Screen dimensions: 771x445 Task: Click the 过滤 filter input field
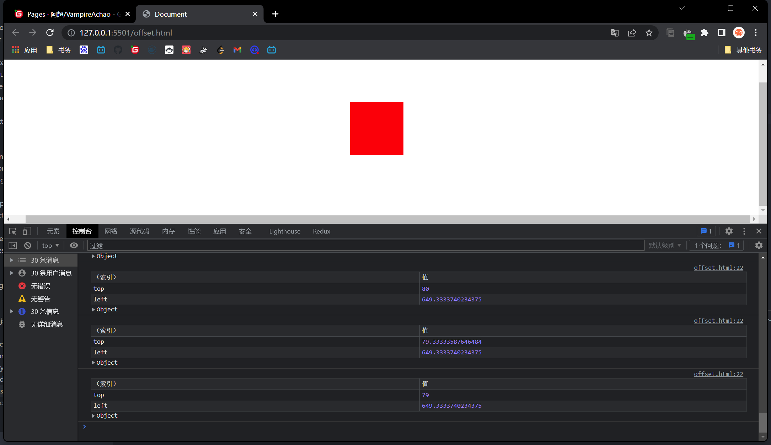pos(365,246)
